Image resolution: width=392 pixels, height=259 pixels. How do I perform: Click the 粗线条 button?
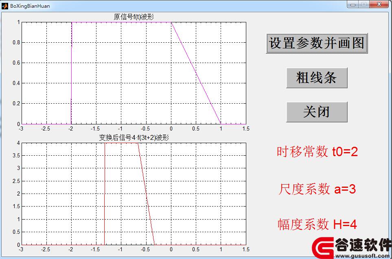317,78
